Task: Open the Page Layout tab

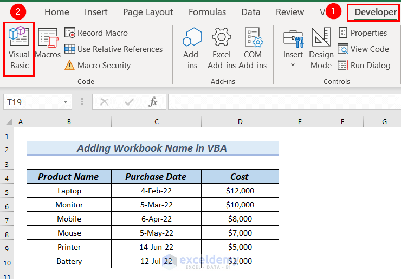Action: pyautogui.click(x=148, y=12)
